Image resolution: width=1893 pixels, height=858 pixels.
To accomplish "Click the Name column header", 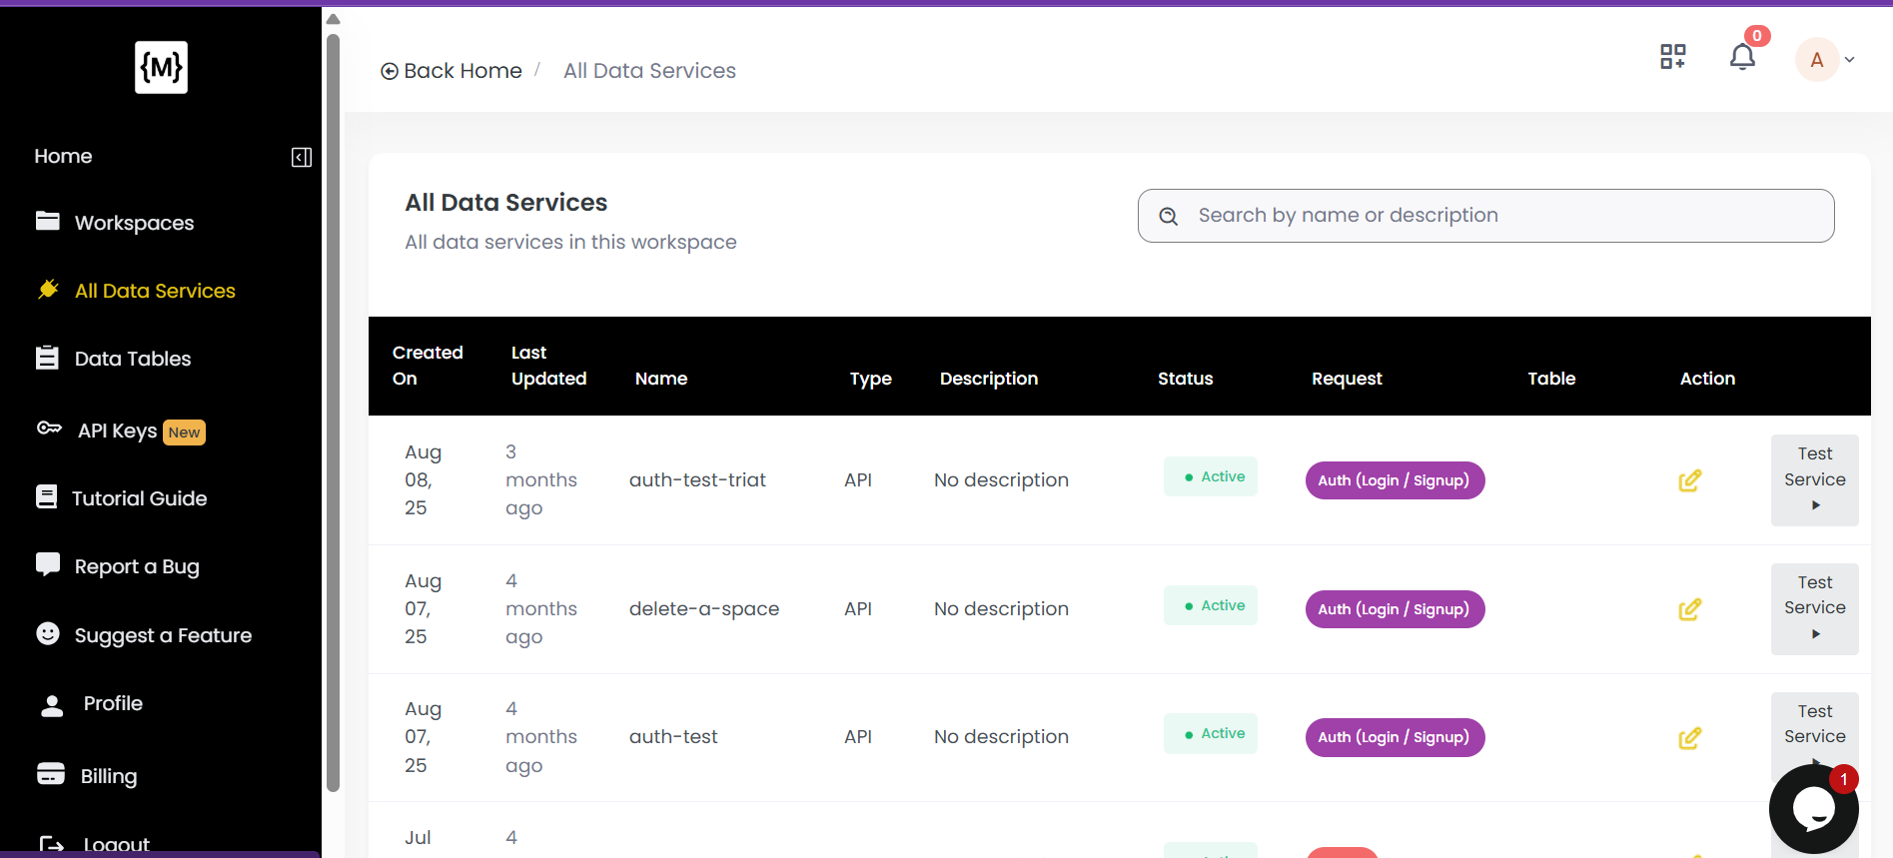I will (x=661, y=379).
